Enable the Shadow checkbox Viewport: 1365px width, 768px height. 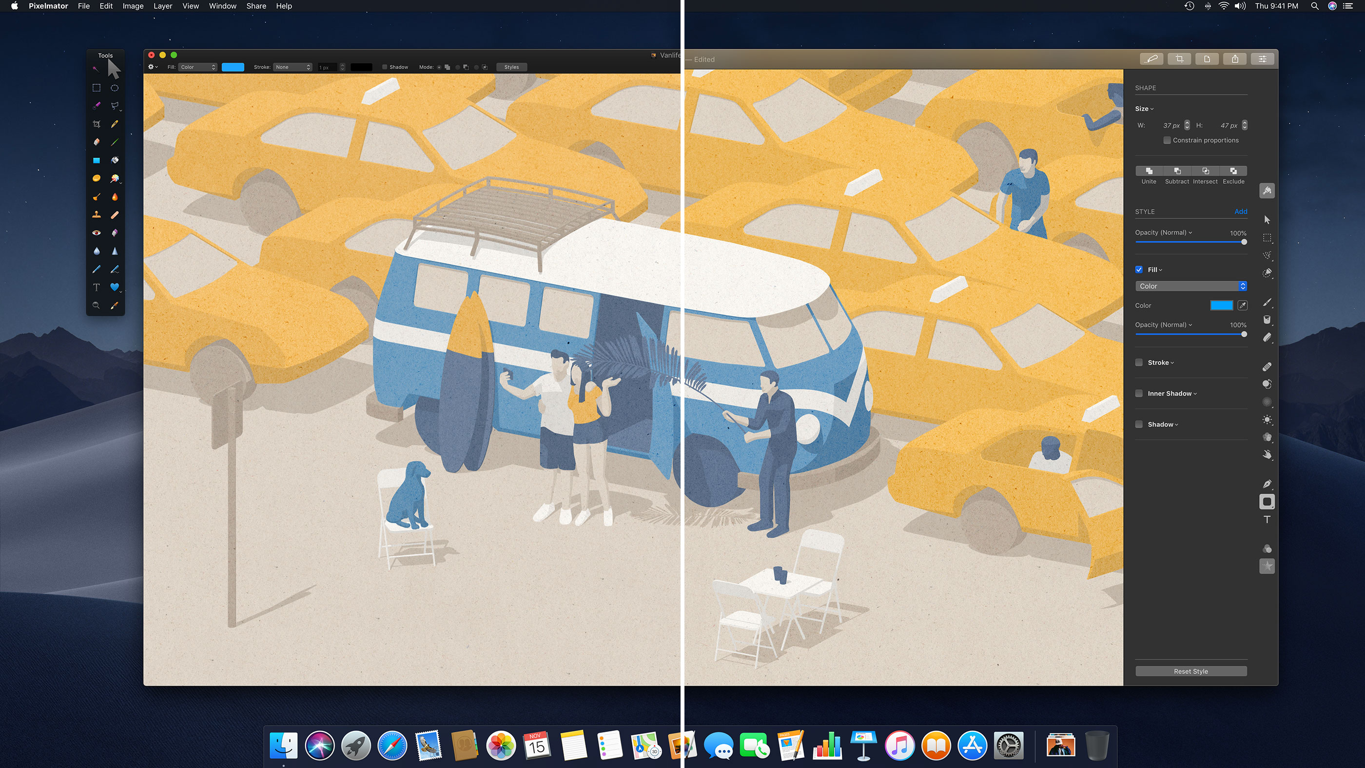(1139, 424)
